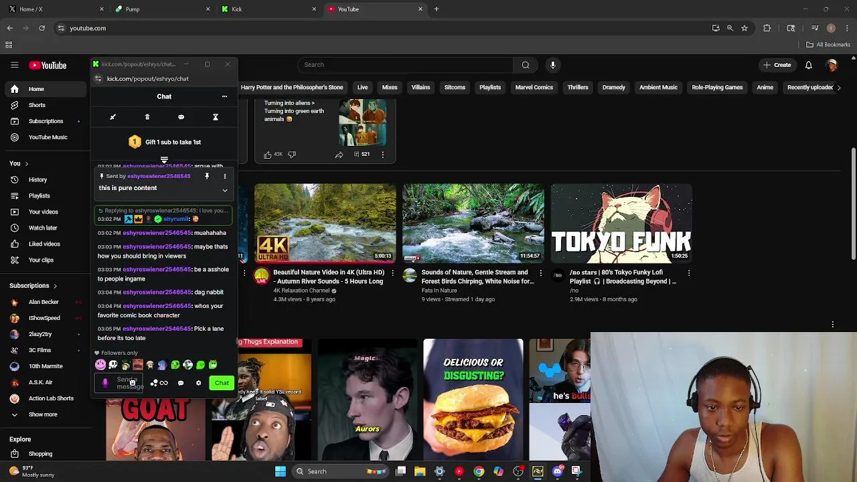Screen dimensions: 857x482
Task: Click the Create button on YouTube
Action: pyautogui.click(x=777, y=65)
